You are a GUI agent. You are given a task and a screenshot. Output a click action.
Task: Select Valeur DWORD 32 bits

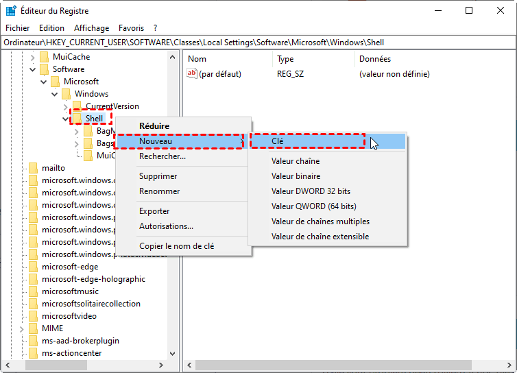pos(328,191)
